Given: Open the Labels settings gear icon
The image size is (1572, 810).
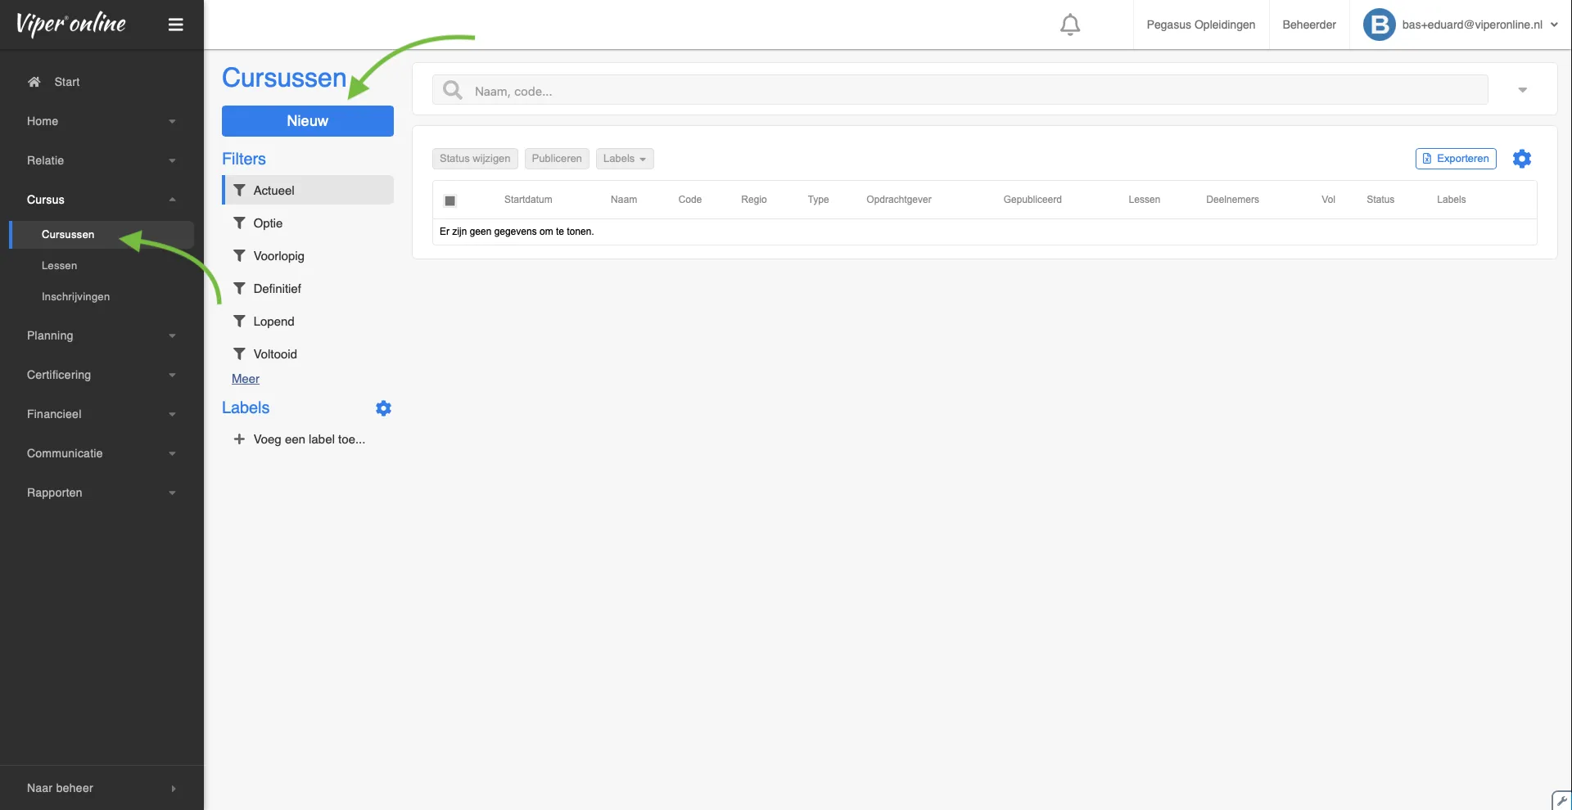Looking at the screenshot, I should click(x=383, y=408).
